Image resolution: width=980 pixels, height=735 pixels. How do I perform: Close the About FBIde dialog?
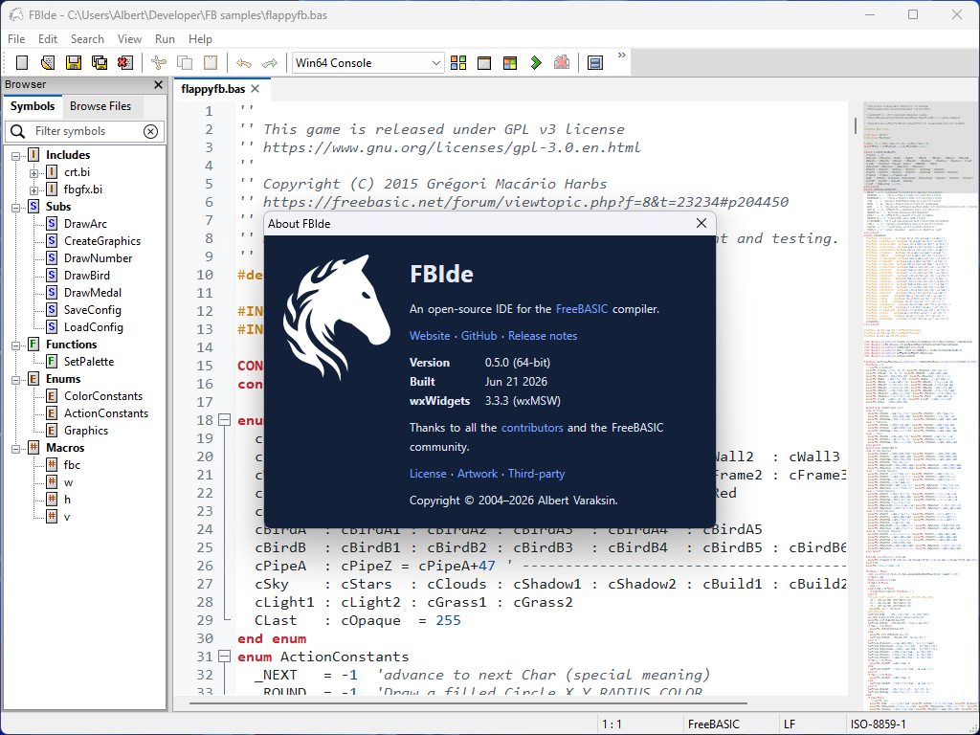click(x=702, y=223)
